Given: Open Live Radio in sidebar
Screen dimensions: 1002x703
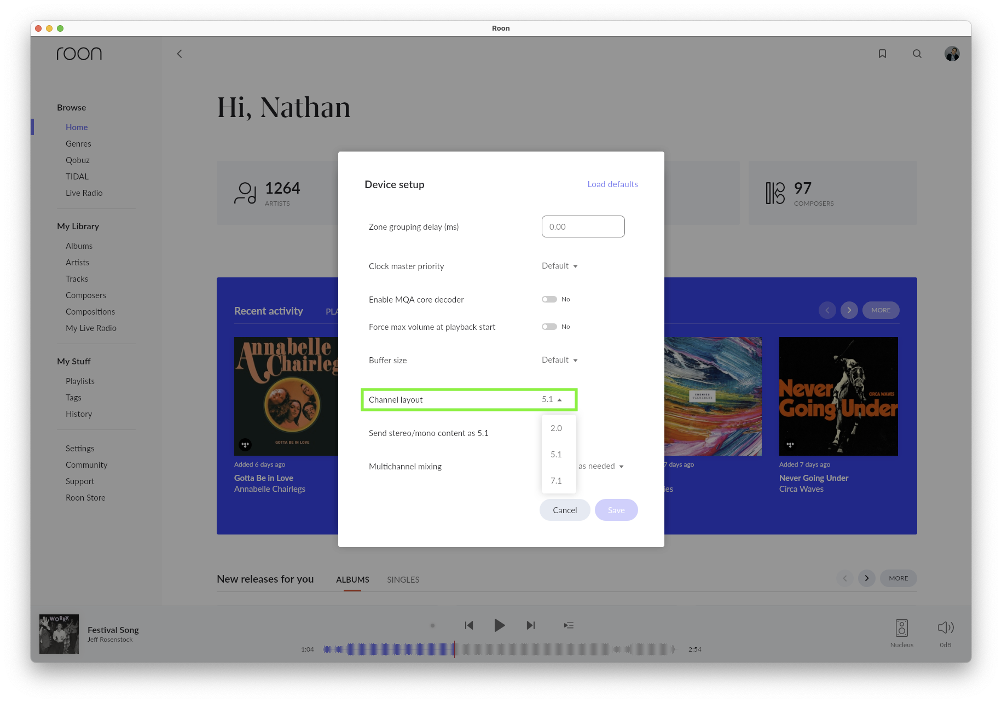Looking at the screenshot, I should (84, 193).
